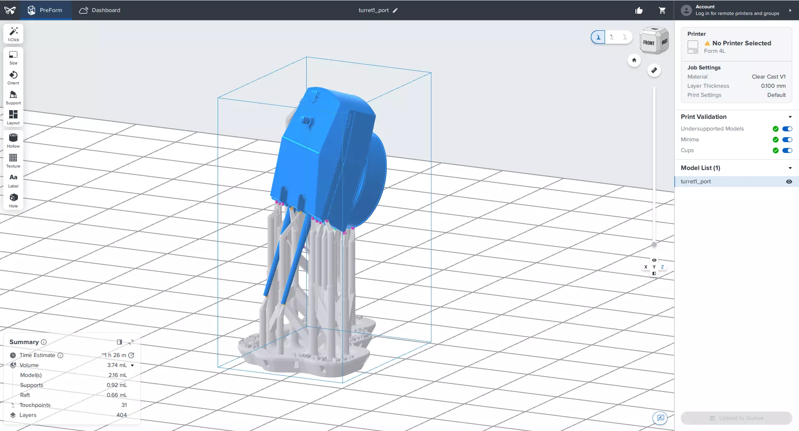Refresh the time estimate
This screenshot has height=431, width=799.
point(132,355)
